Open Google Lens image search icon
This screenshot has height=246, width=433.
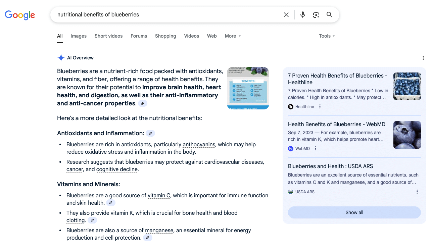tap(316, 15)
